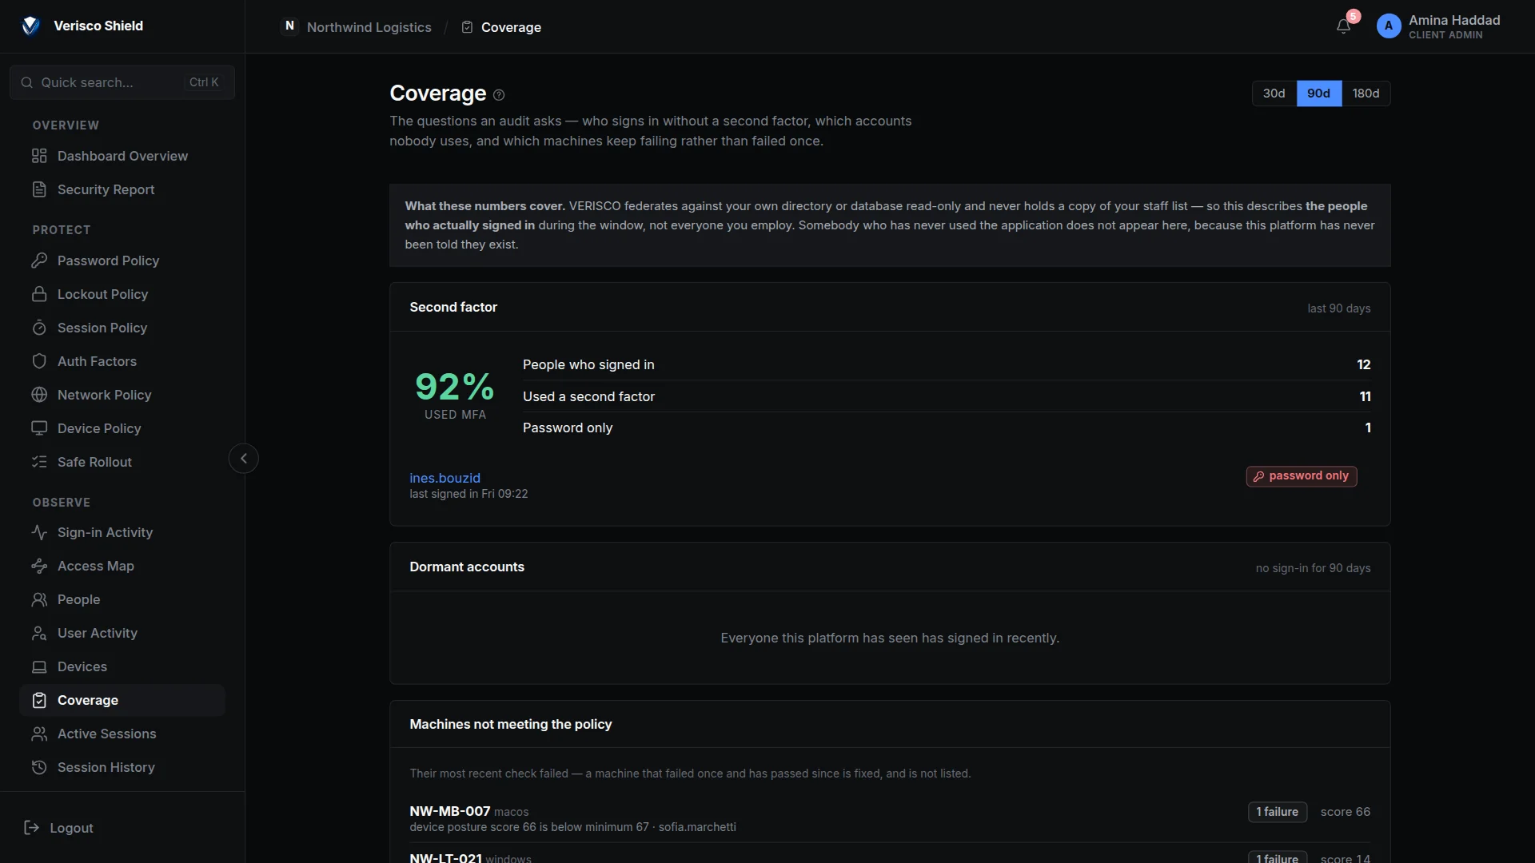Click the Dormant accounts heading
The image size is (1535, 863).
click(x=467, y=567)
